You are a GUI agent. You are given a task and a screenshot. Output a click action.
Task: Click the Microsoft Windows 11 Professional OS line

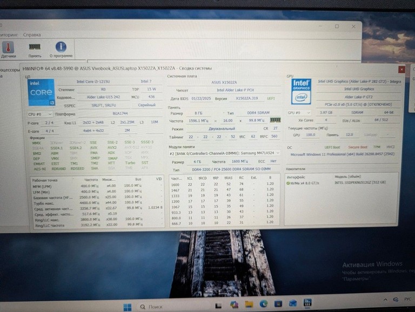(342, 154)
